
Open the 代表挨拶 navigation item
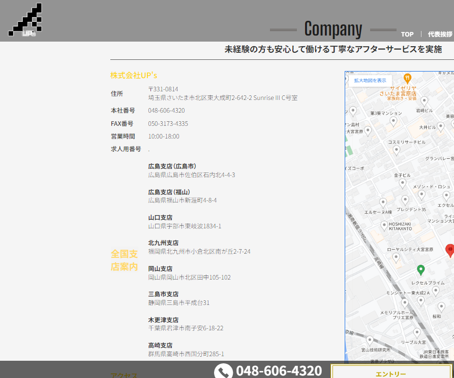coord(440,35)
